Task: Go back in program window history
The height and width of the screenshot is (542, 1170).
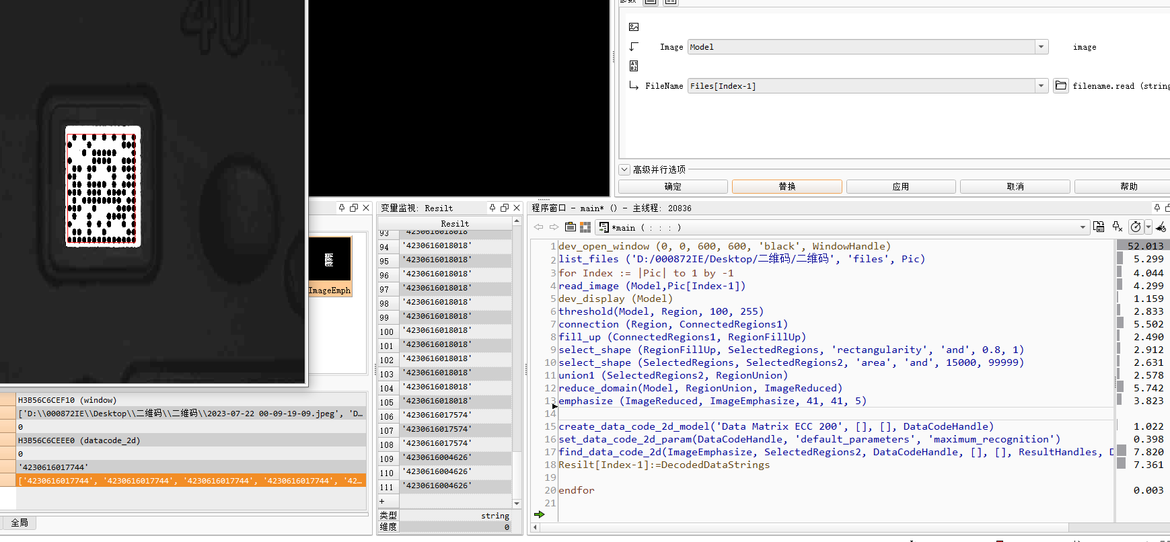Action: point(538,227)
